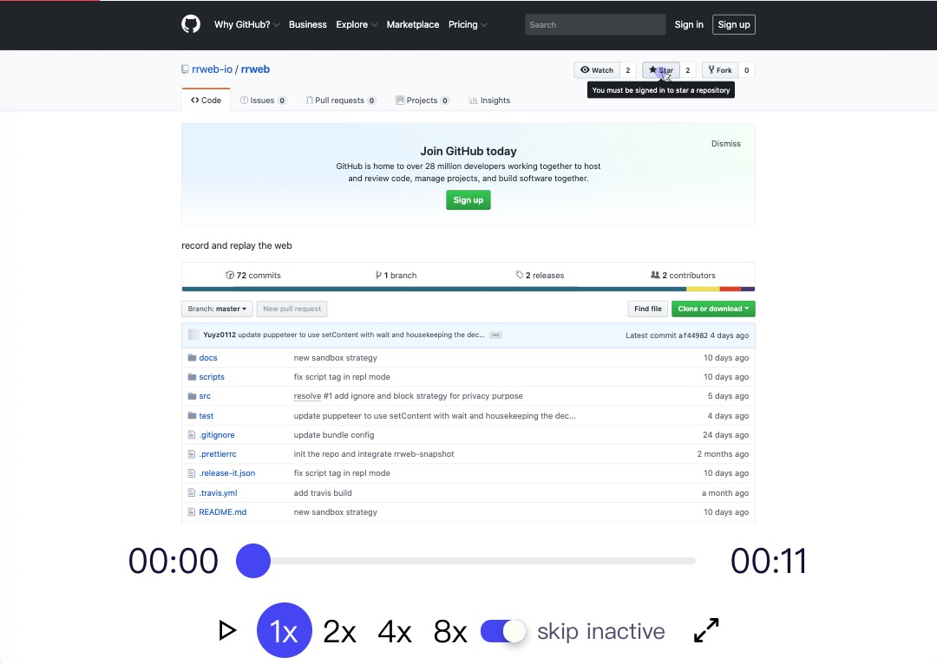This screenshot has width=937, height=664.
Task: Click the .gitignore file icon
Action: tap(191, 434)
